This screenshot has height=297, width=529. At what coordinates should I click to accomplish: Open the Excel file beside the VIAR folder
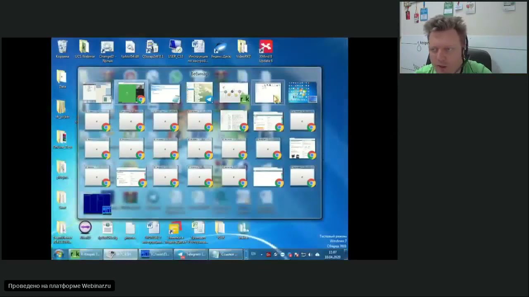(x=198, y=232)
